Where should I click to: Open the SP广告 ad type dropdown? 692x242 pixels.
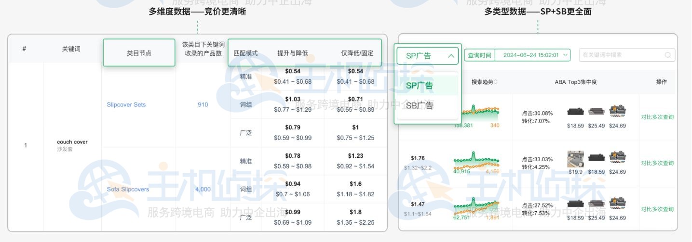pos(427,56)
